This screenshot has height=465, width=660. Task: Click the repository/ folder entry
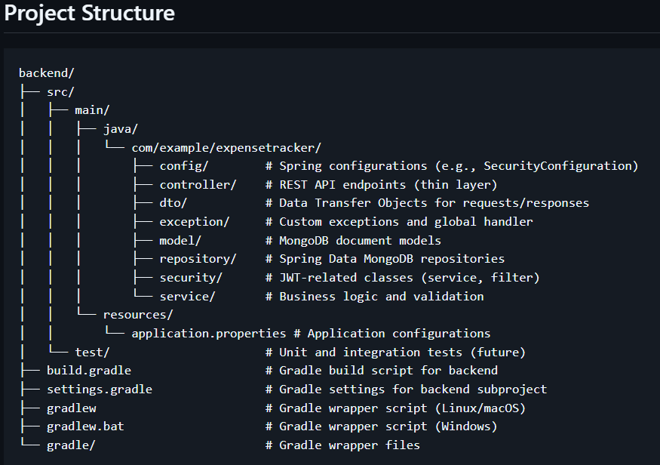[198, 259]
